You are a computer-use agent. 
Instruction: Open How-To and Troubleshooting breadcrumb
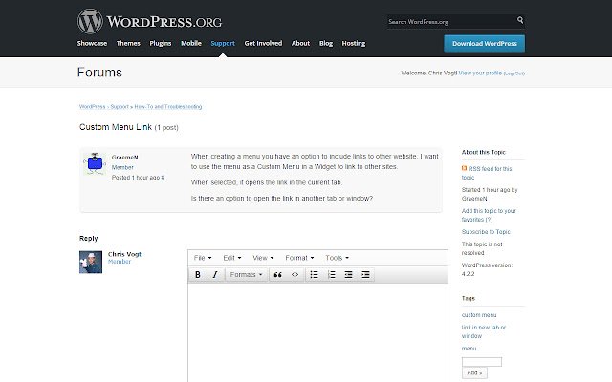[168, 107]
